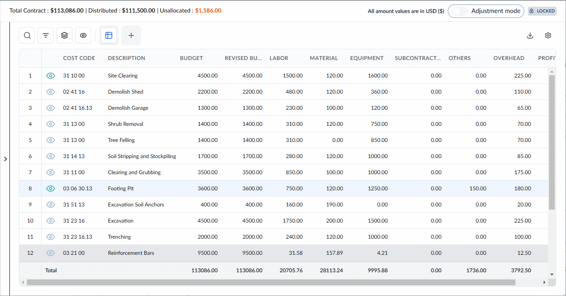Toggle visibility eye for Site Clearing row
The image size is (566, 296).
tap(51, 76)
